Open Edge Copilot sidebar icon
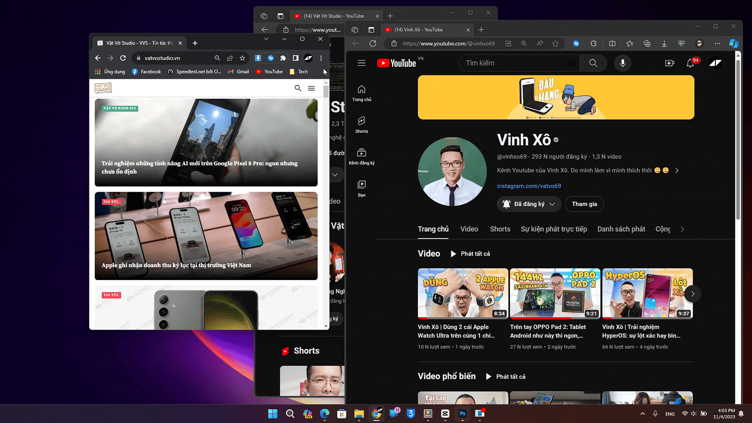This screenshot has height=423, width=752. click(x=734, y=43)
